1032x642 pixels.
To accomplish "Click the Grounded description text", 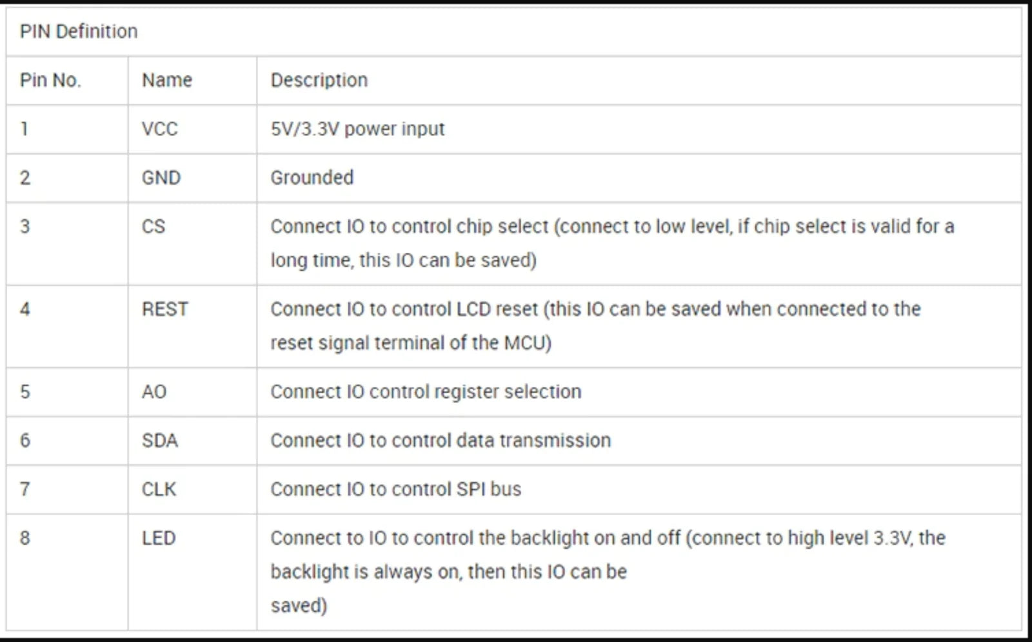I will click(x=312, y=177).
